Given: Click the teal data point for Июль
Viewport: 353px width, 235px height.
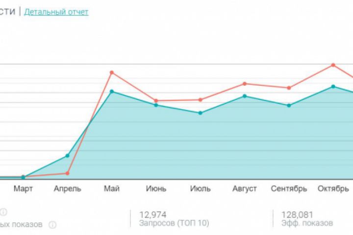Looking at the screenshot, I should [x=200, y=113].
